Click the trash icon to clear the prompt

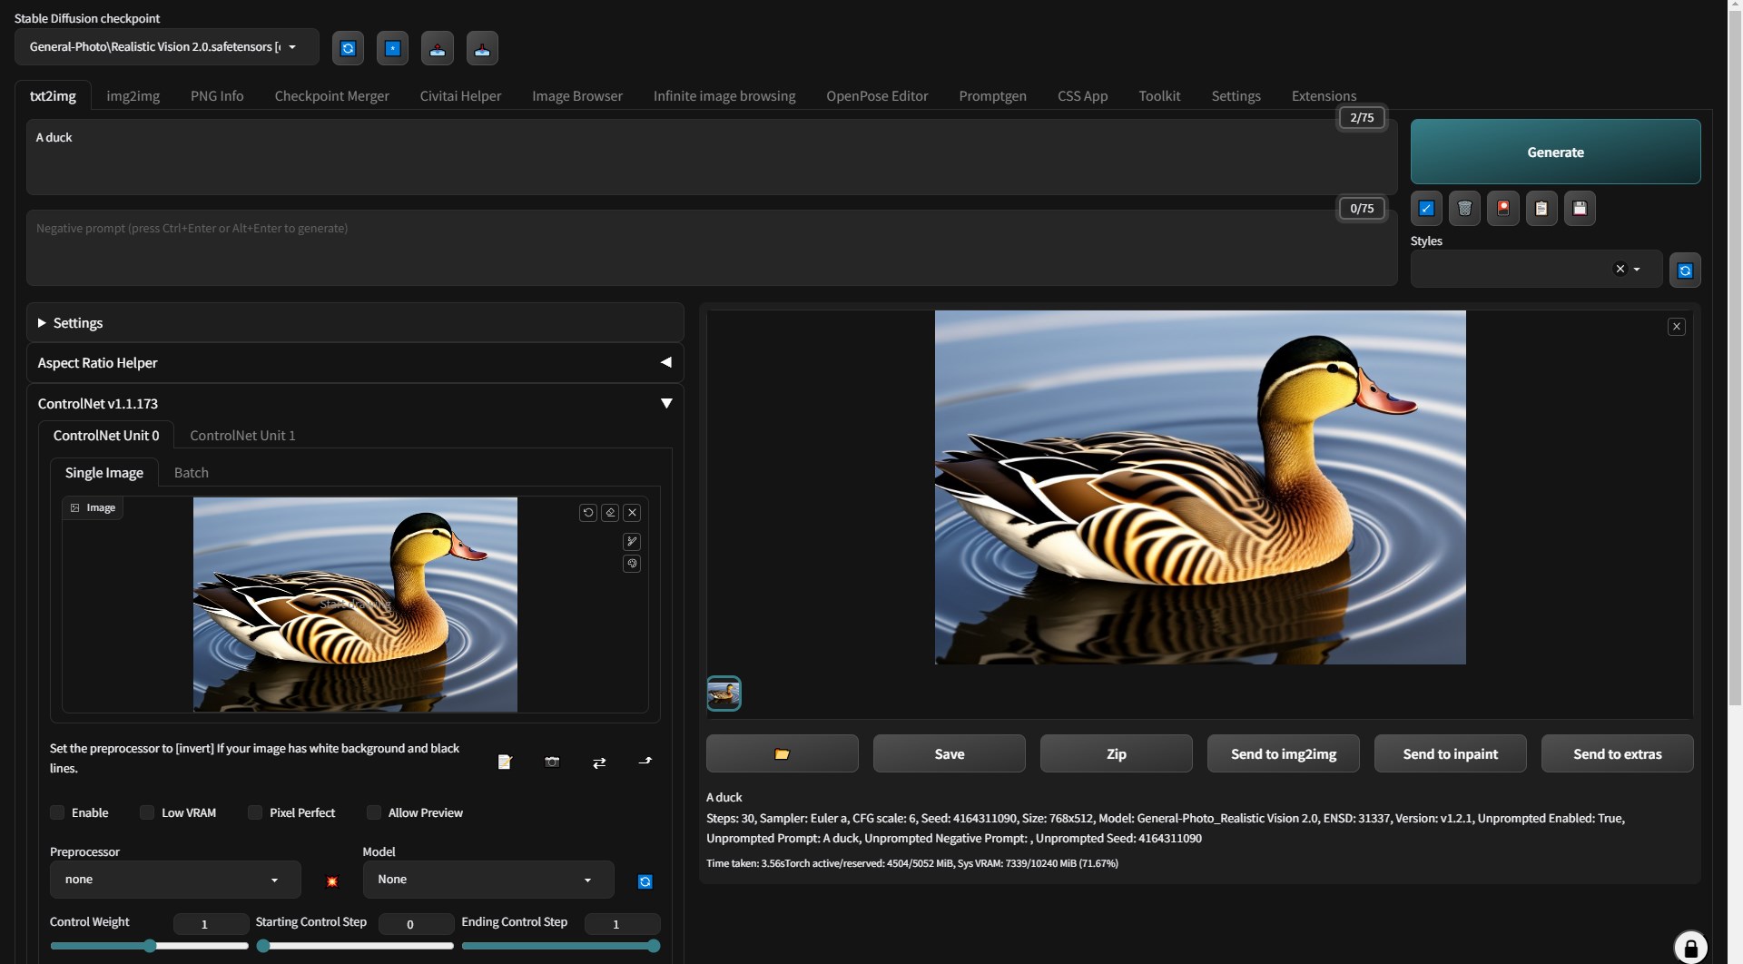1464,209
